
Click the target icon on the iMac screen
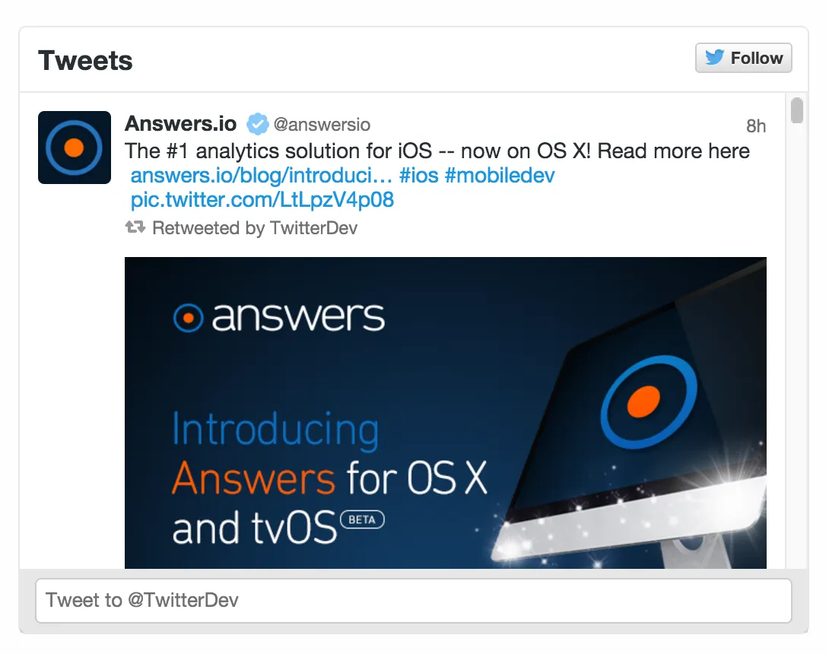[x=650, y=402]
